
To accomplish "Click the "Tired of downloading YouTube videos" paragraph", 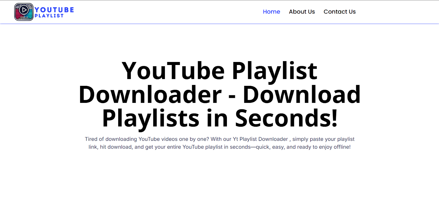I will 219,143.
